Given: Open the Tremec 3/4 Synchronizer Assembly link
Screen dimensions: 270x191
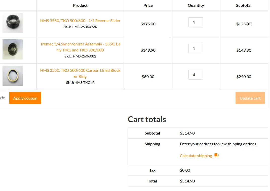Looking at the screenshot, I should coord(80,47).
